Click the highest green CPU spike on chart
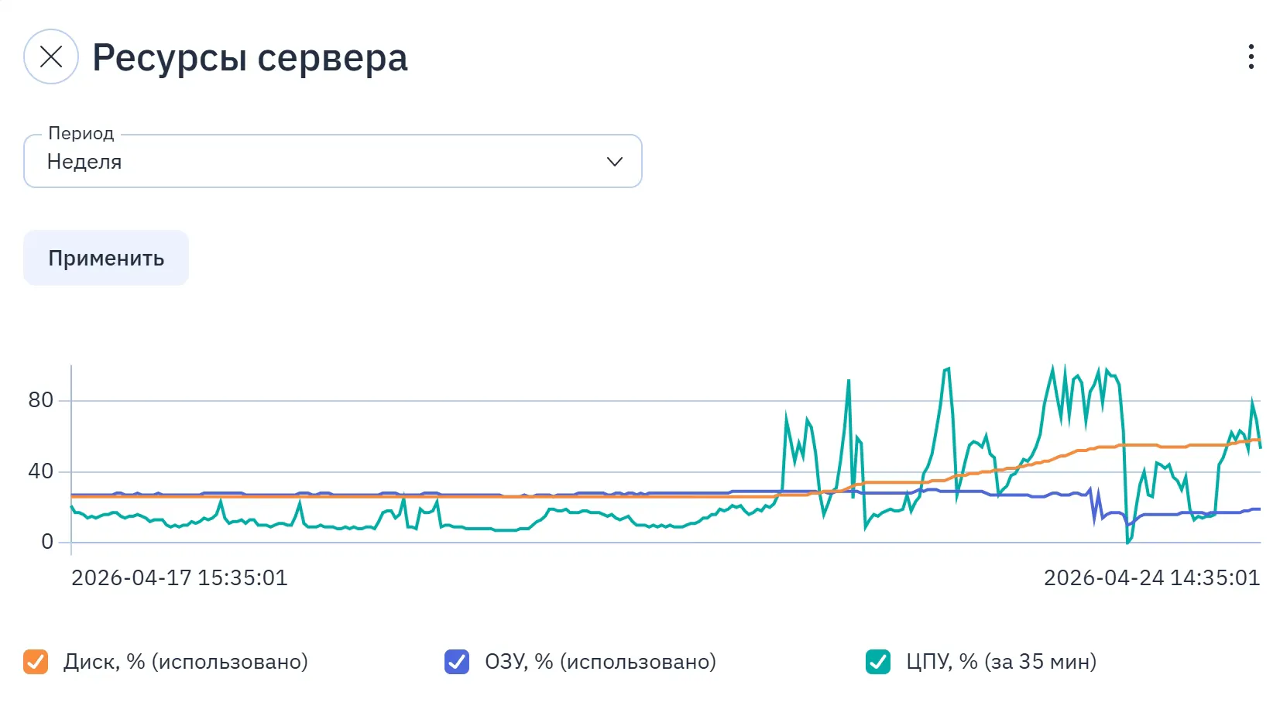1280x716 pixels. pyautogui.click(x=1052, y=368)
